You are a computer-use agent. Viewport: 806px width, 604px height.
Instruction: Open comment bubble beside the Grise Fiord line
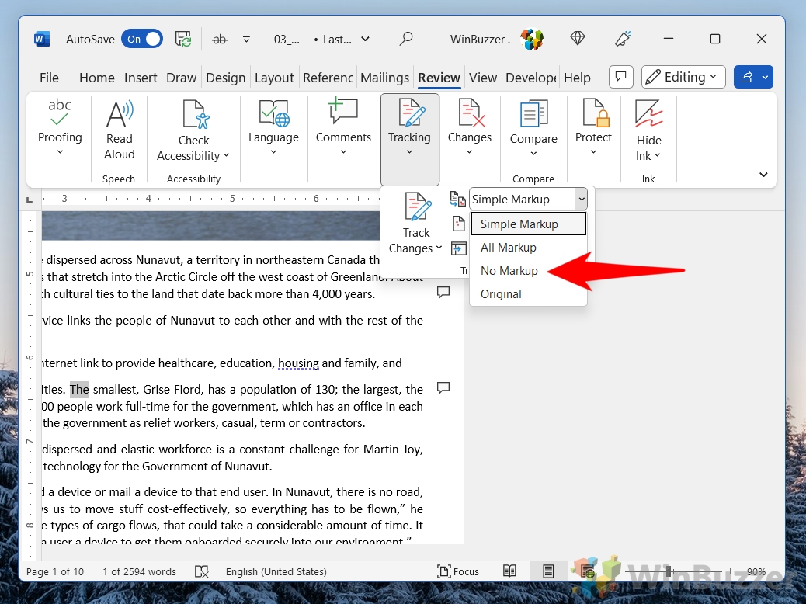coord(443,387)
